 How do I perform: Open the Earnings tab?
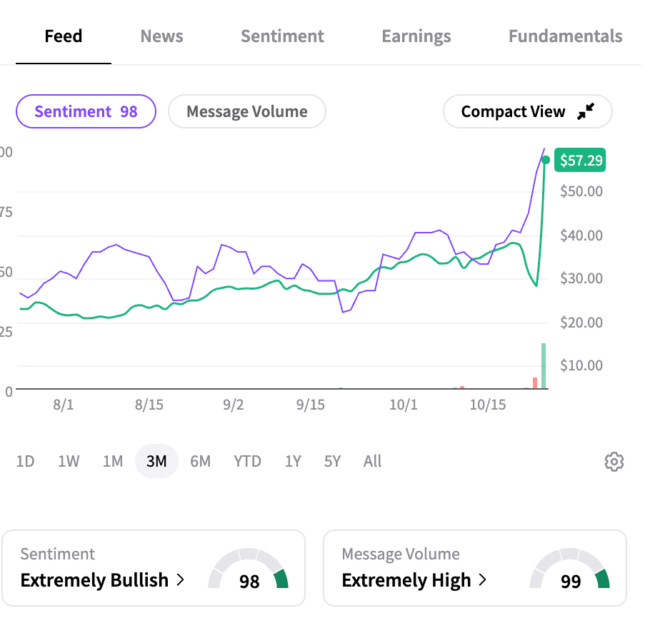point(416,36)
